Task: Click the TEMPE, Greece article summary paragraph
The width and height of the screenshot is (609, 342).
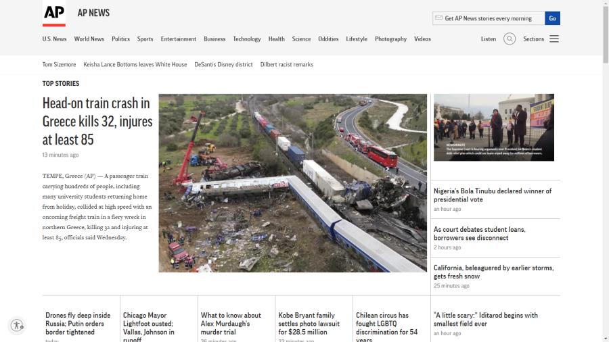Action: coord(97,206)
